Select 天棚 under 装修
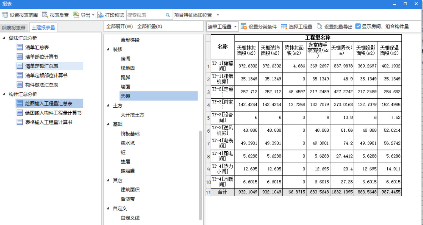 (x=159, y=96)
